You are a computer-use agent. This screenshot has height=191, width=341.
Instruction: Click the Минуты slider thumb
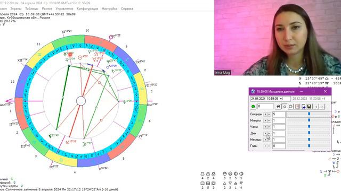[x=309, y=120]
